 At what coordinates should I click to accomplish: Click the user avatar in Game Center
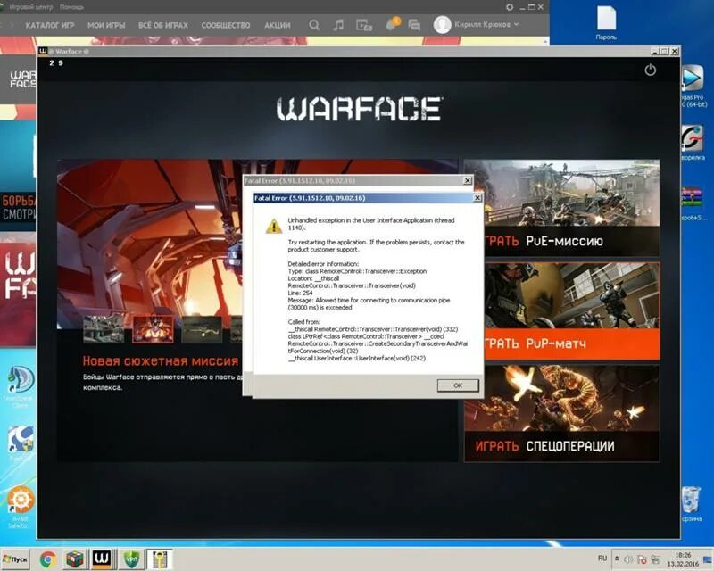click(x=442, y=25)
